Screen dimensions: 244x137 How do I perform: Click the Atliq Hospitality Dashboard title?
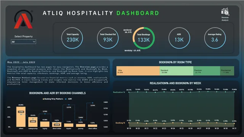[x=101, y=13]
